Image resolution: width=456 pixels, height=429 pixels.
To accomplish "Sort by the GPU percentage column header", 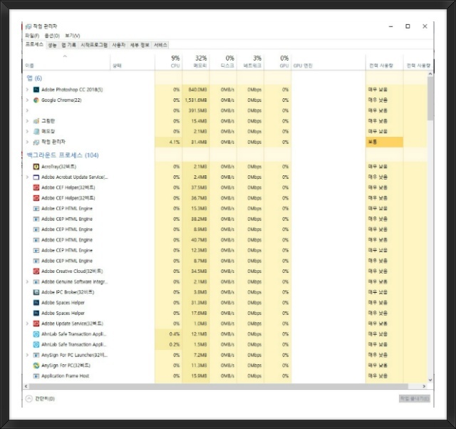I will (278, 62).
